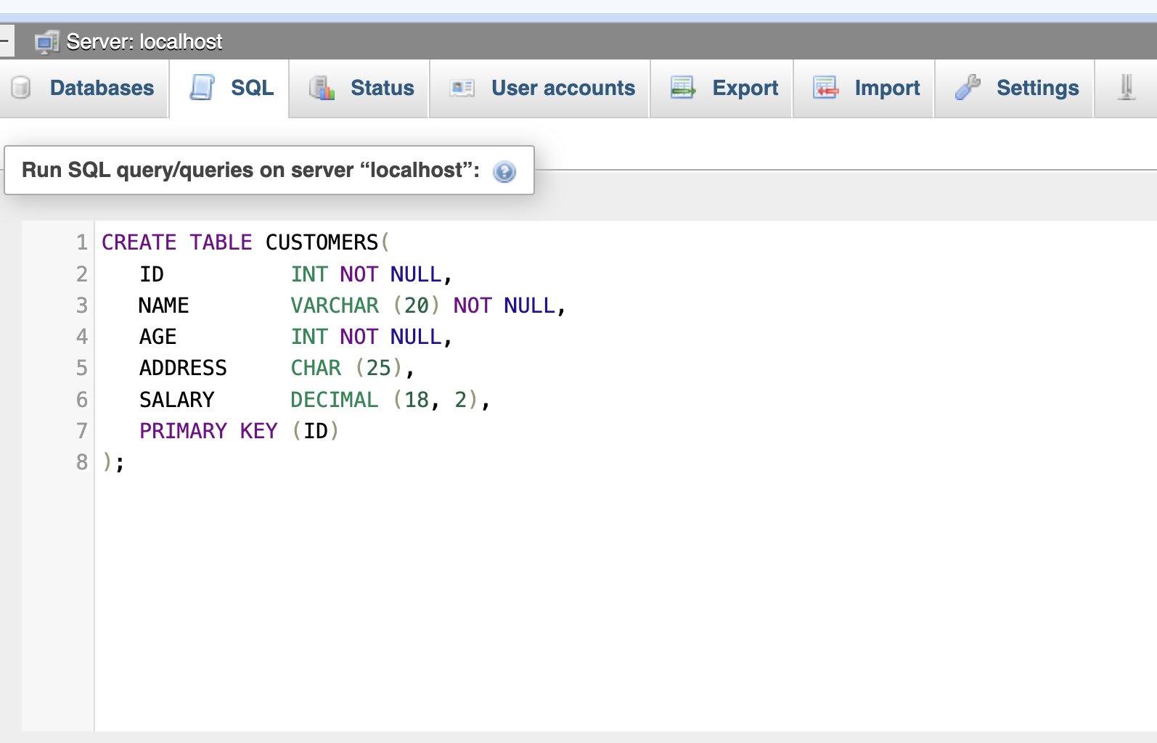The width and height of the screenshot is (1157, 743).
Task: Click KEY keyword on line 7
Action: click(x=258, y=431)
